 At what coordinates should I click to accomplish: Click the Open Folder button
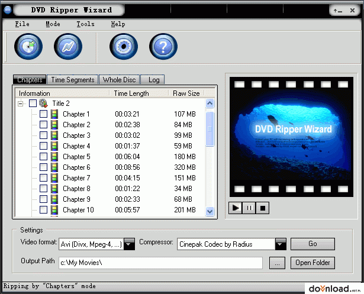click(x=313, y=263)
